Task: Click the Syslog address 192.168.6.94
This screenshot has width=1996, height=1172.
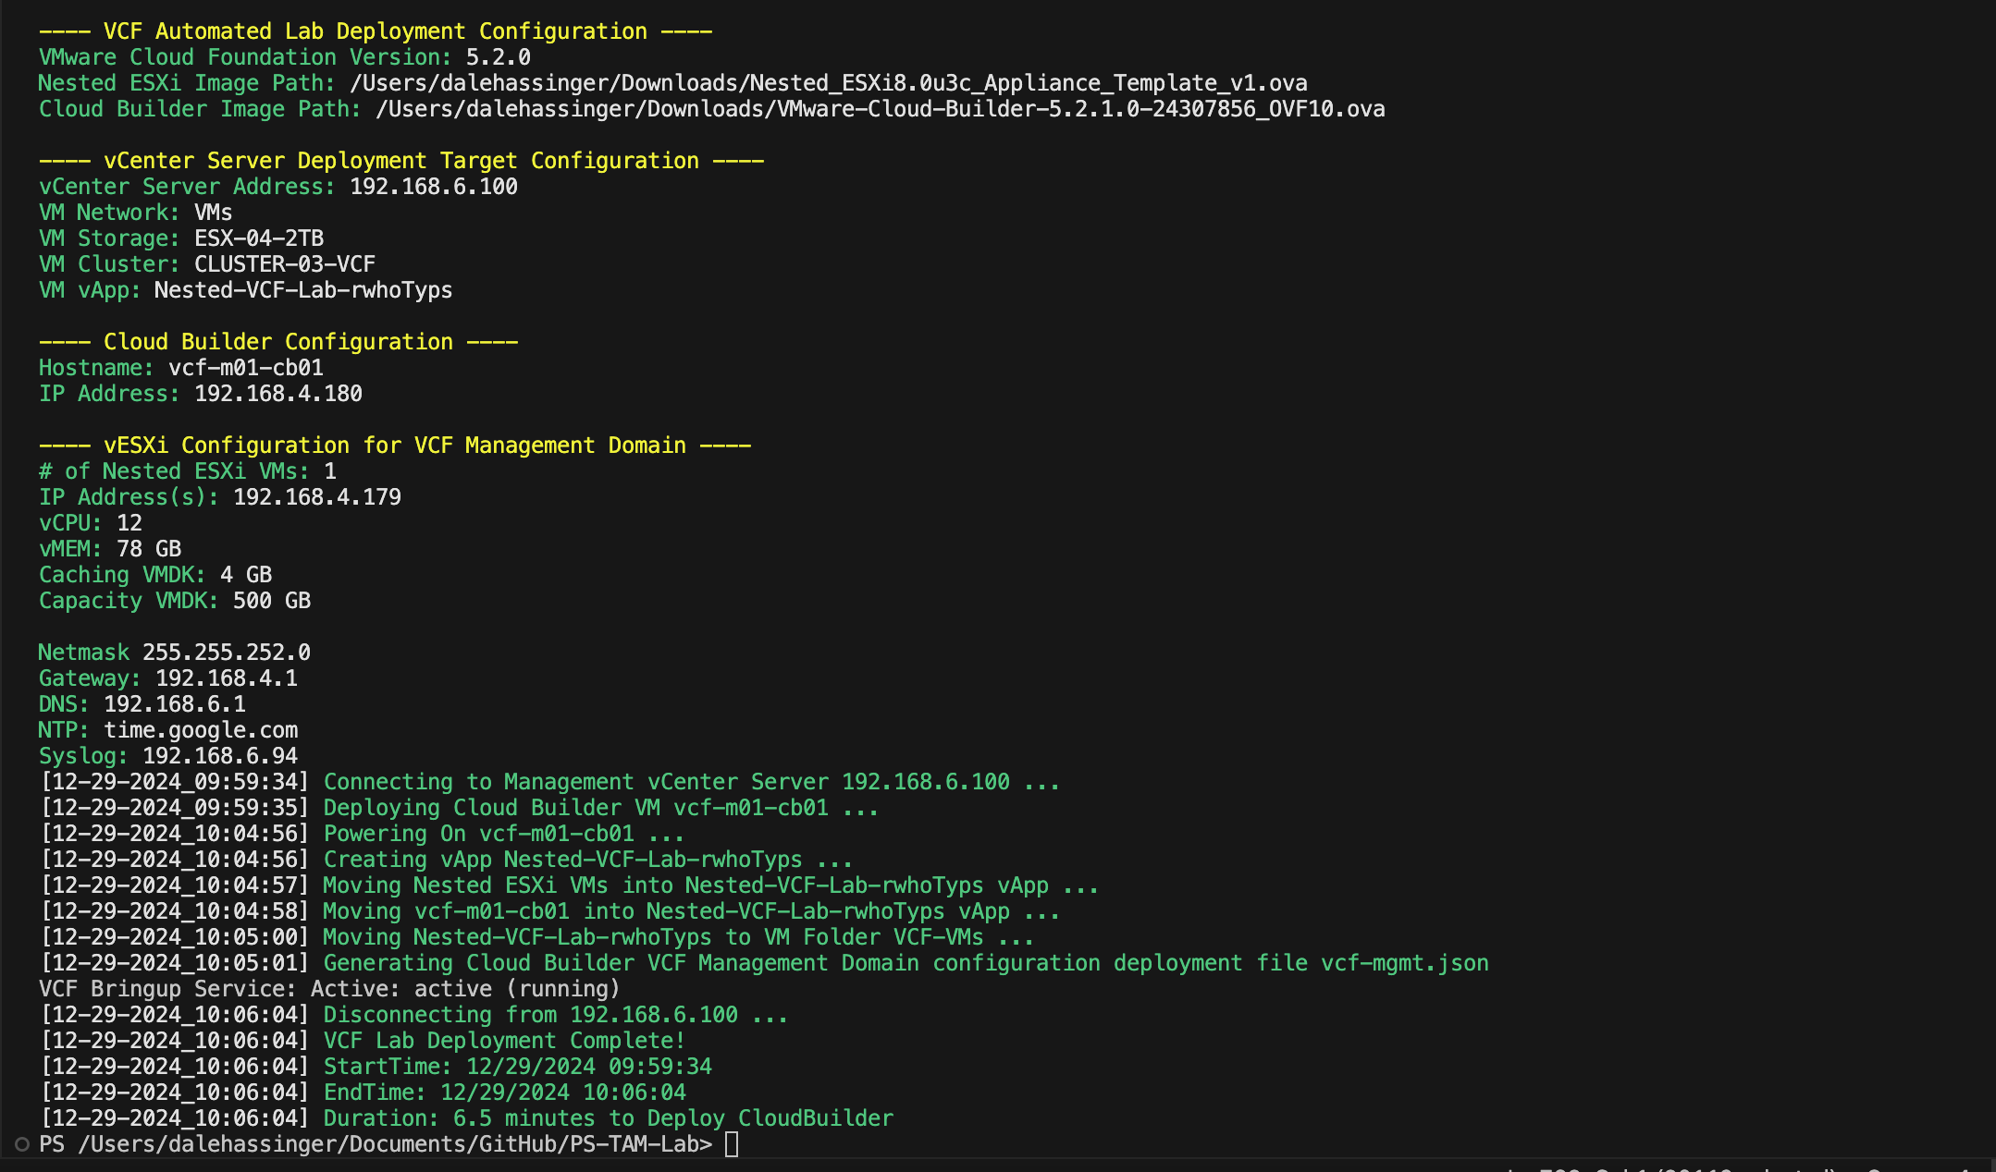Action: (219, 756)
